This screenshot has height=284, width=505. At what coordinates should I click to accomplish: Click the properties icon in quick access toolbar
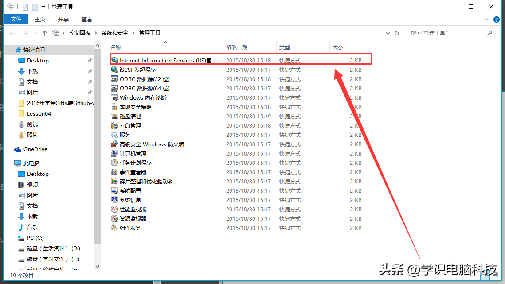point(25,7)
